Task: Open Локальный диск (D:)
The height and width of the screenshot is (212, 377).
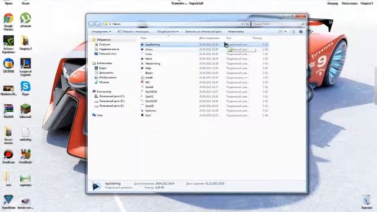Action: click(x=111, y=101)
